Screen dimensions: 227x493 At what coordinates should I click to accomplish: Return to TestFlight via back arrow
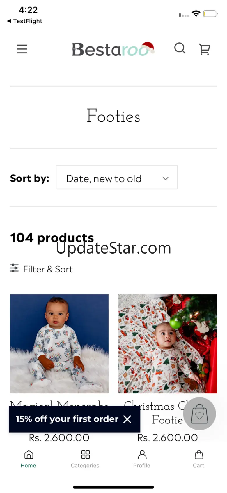pos(9,21)
